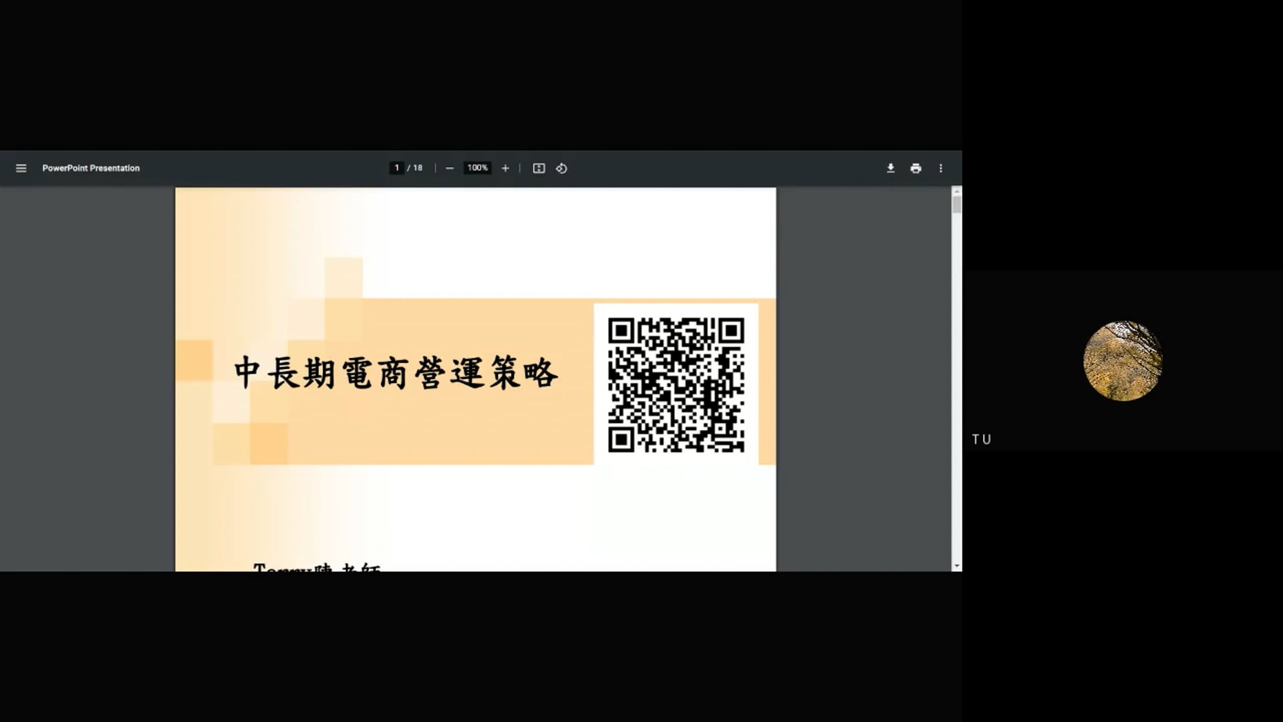Click the page number field showing 1

pyautogui.click(x=396, y=168)
